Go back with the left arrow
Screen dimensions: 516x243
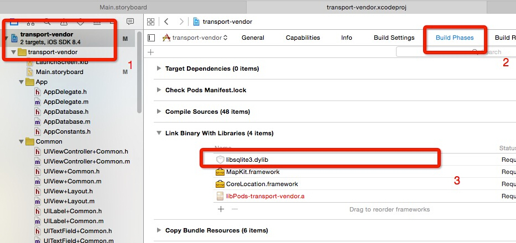click(166, 22)
